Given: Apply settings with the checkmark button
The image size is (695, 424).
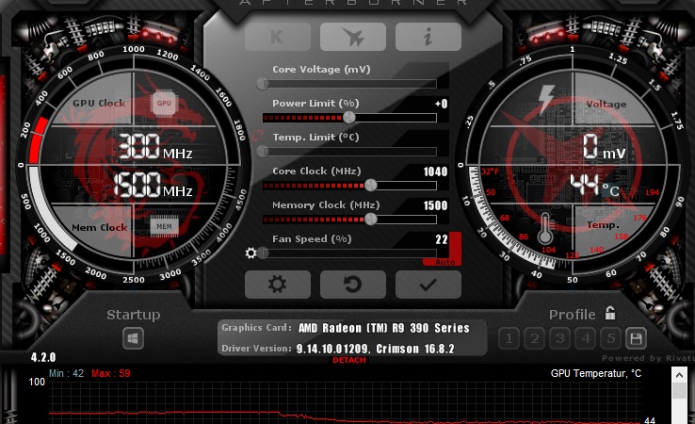Looking at the screenshot, I should point(428,285).
